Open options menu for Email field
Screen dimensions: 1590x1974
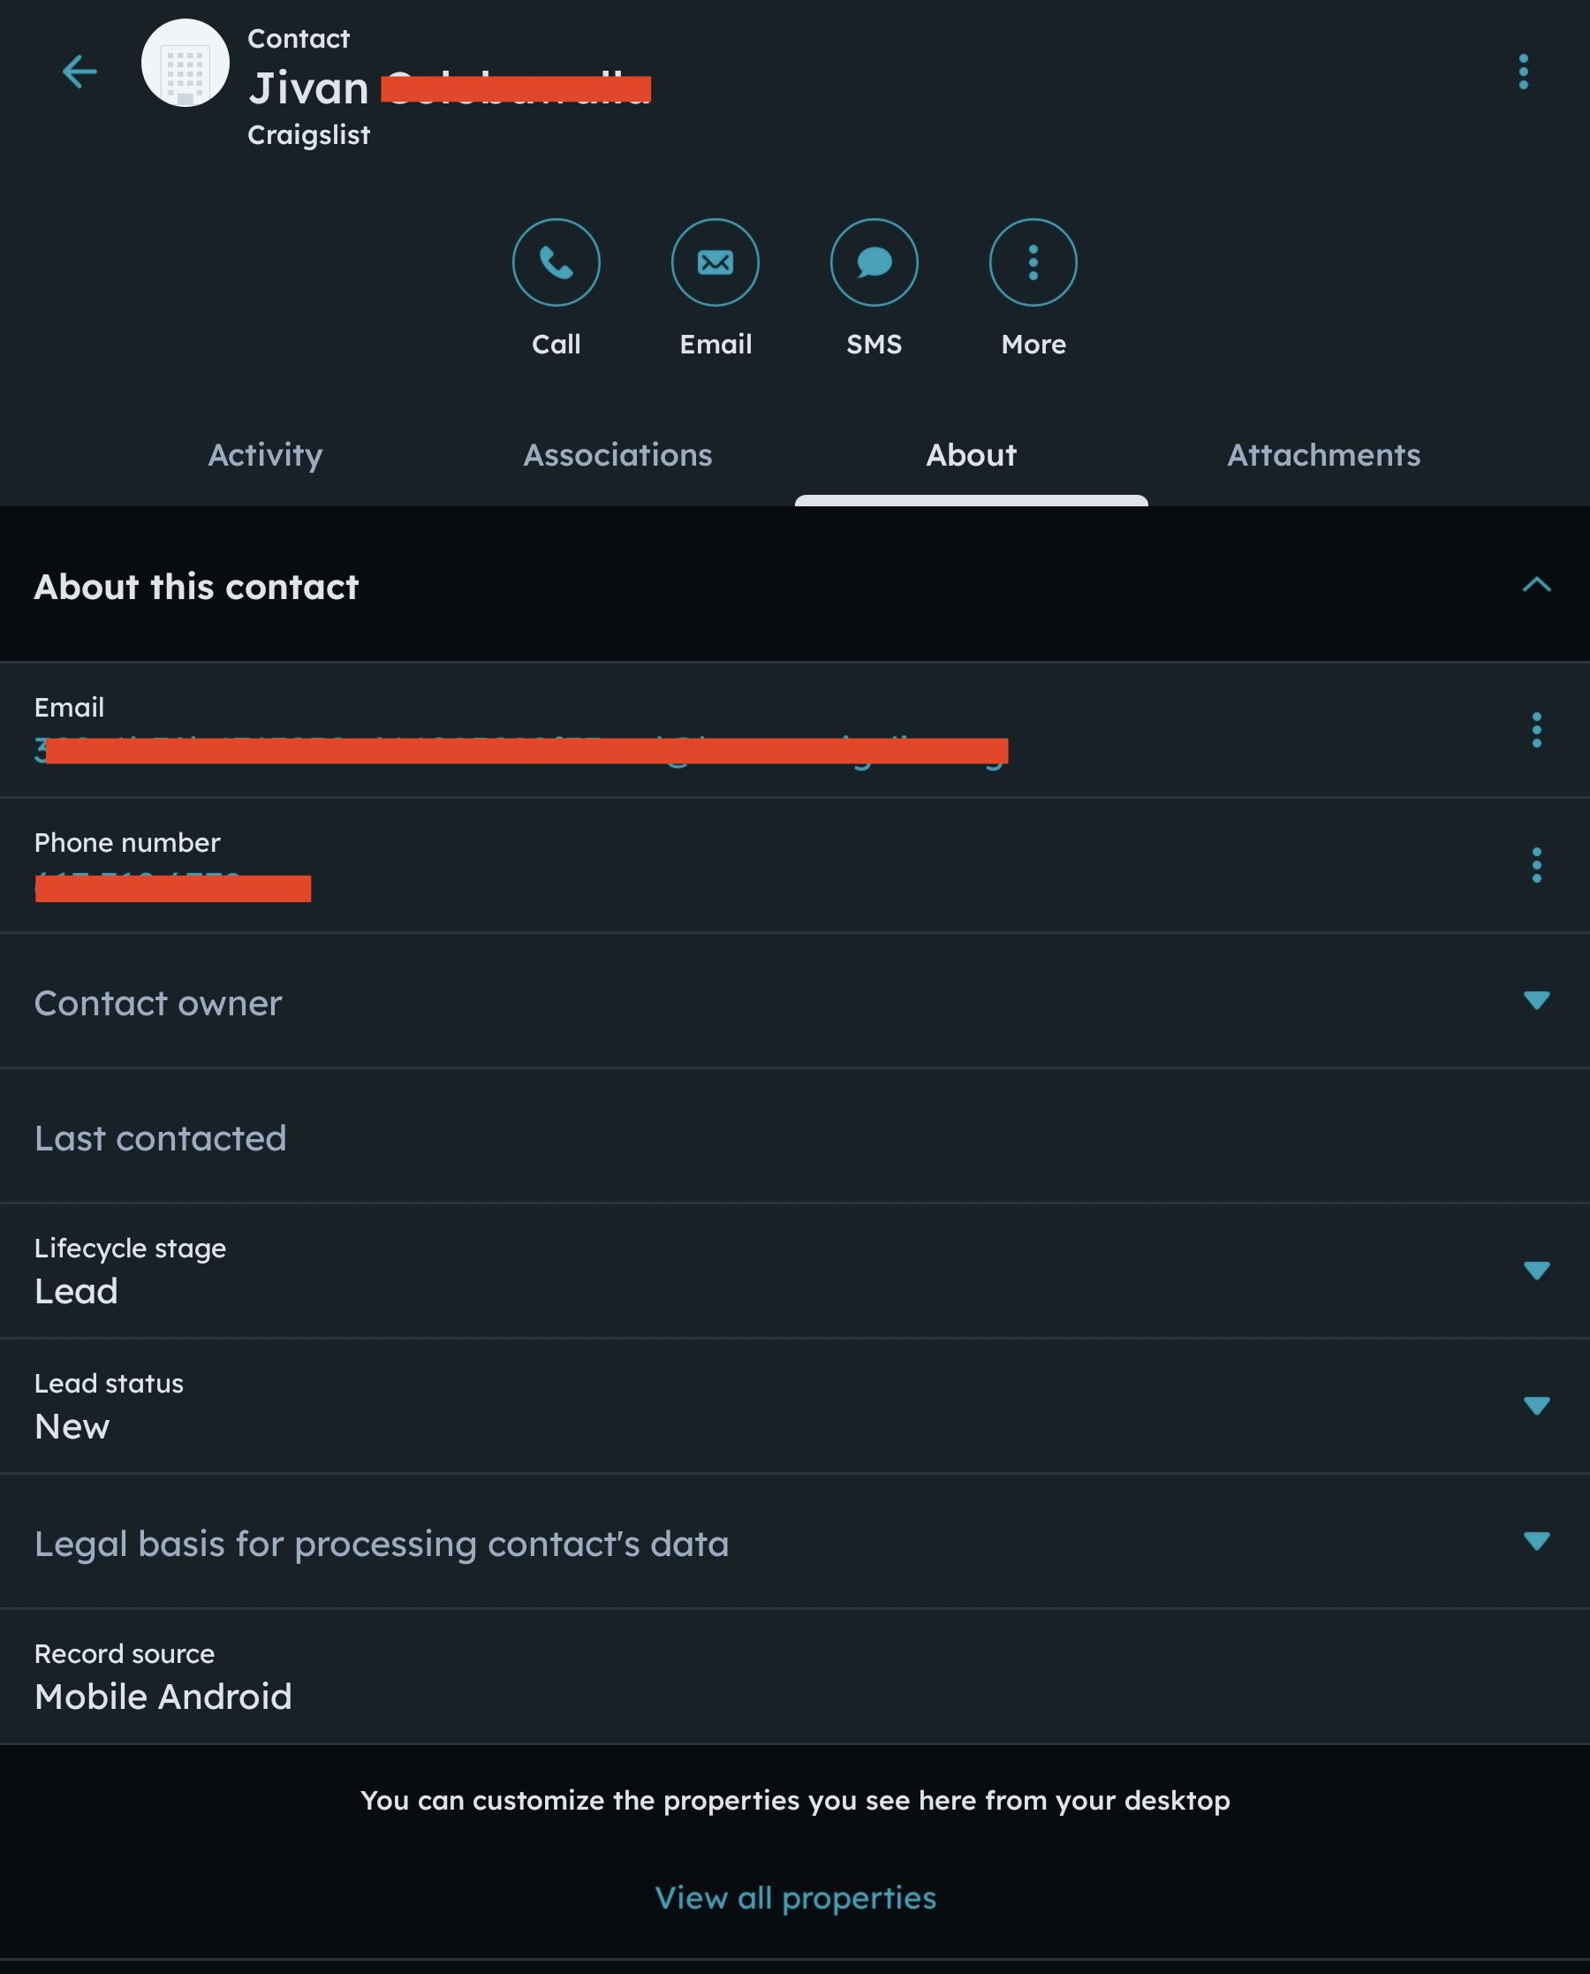(1536, 730)
